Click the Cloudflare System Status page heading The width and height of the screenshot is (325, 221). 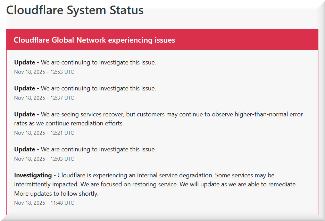click(x=75, y=10)
